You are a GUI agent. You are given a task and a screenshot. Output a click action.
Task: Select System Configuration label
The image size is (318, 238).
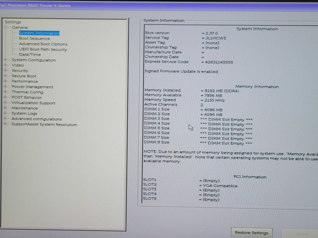[34, 60]
